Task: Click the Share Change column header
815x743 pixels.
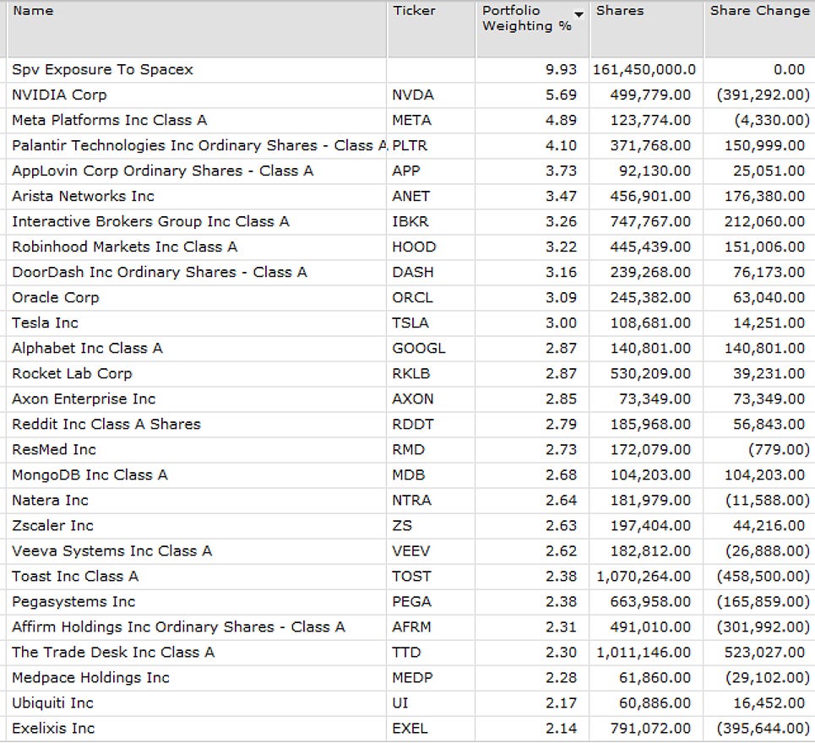Action: [759, 10]
